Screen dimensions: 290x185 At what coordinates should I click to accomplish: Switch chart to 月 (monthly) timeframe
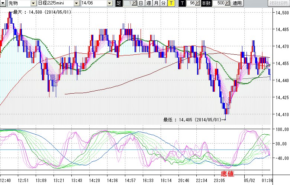pyautogui.click(x=156, y=3)
